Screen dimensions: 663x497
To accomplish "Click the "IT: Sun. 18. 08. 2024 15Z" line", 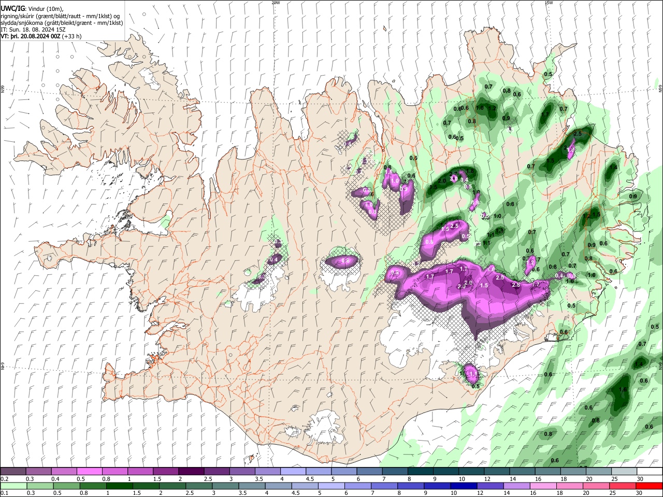I will (34, 30).
